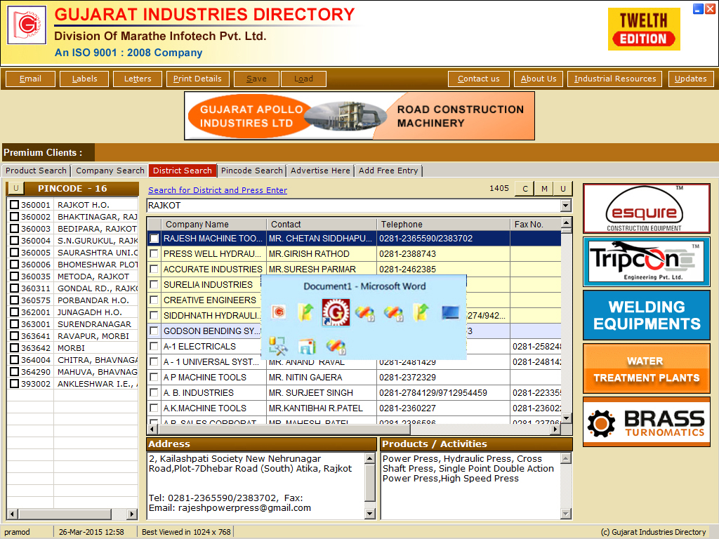Open the About Us button
This screenshot has height=539, width=719.
539,79
